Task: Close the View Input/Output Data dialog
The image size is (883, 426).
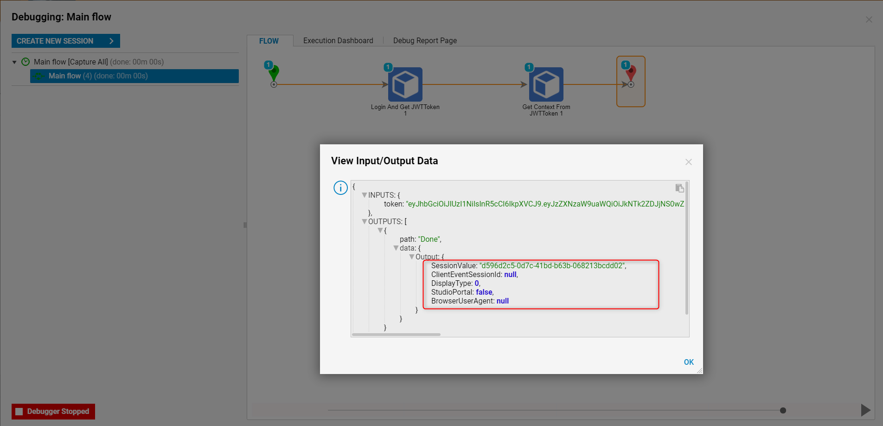Action: point(689,162)
